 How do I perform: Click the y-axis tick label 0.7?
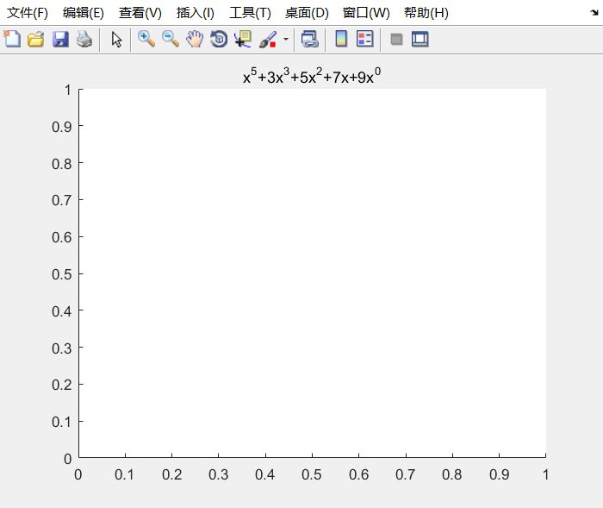click(61, 200)
